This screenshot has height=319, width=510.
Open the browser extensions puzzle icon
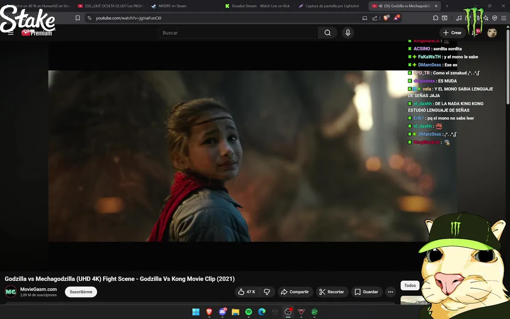coord(435,18)
